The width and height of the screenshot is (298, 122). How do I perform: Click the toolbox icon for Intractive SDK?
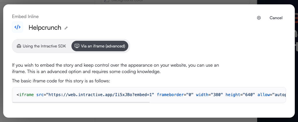click(19, 46)
